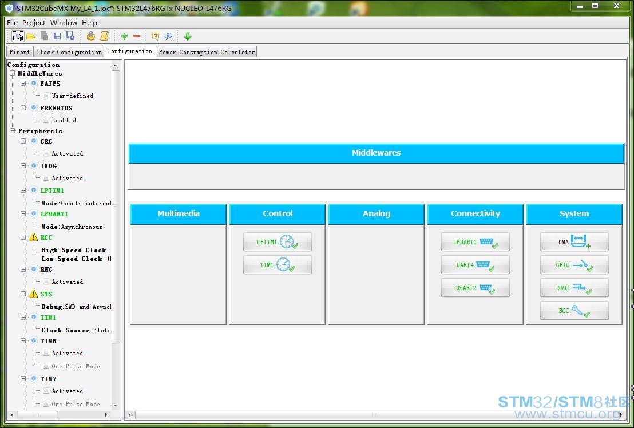Toggle RNG Activated checkbox
Screen dimensions: 634x428
tap(46, 282)
